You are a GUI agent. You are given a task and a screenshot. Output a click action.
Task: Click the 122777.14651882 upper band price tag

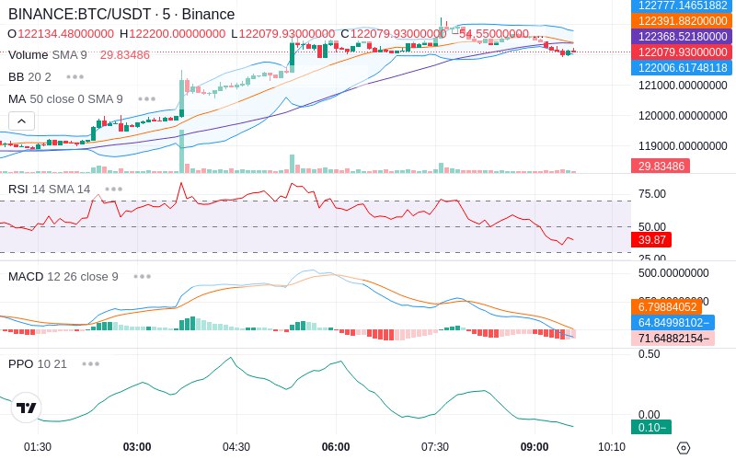[x=682, y=6]
